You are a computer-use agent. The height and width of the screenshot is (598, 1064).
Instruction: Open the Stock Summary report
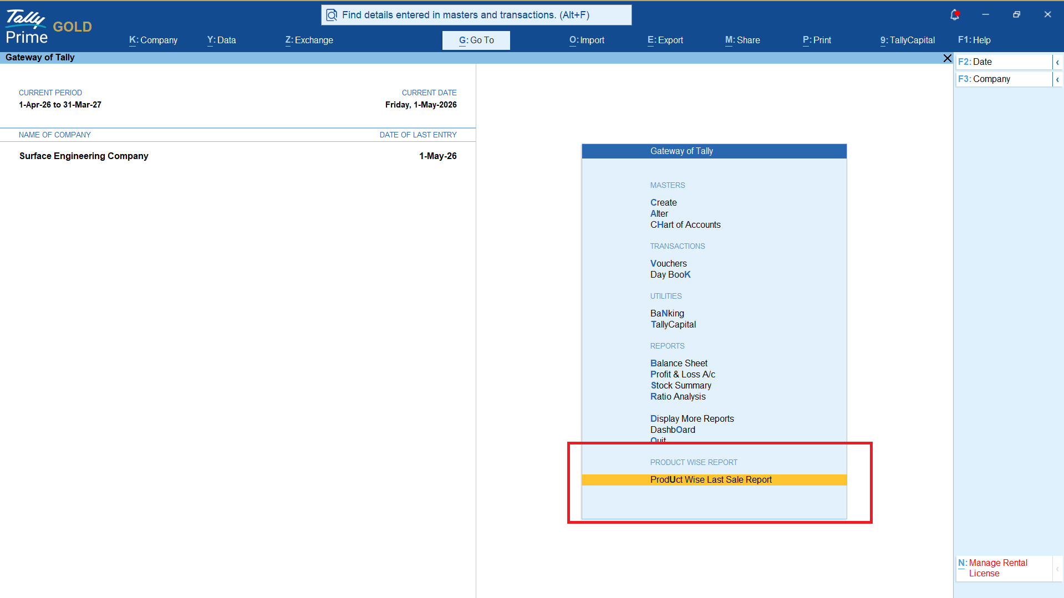pyautogui.click(x=681, y=386)
